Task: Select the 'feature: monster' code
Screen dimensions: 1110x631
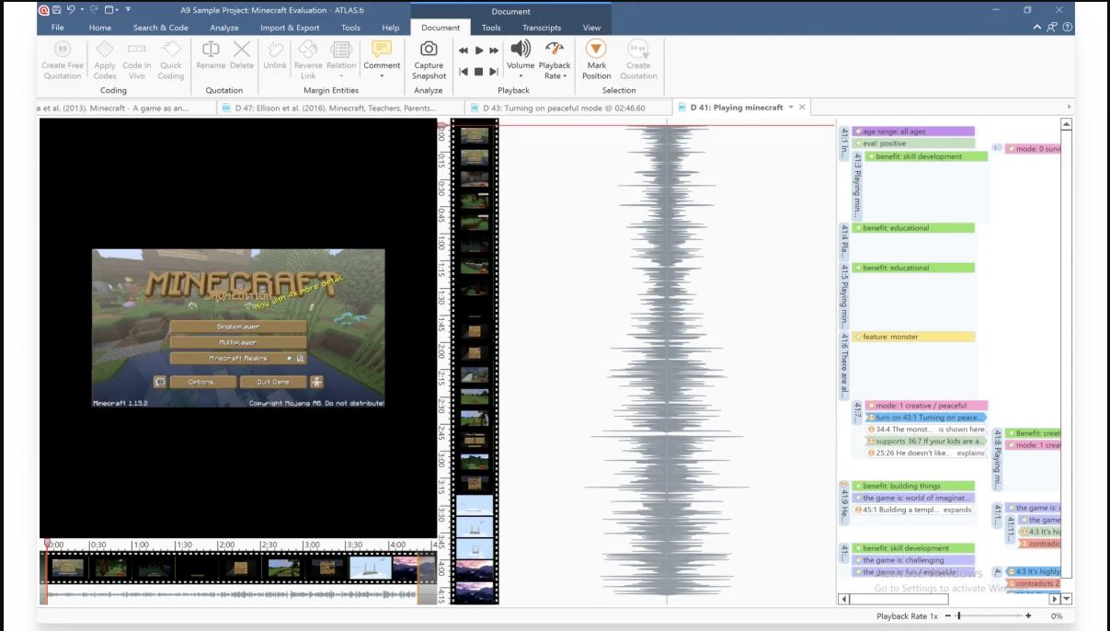Action: (x=912, y=337)
